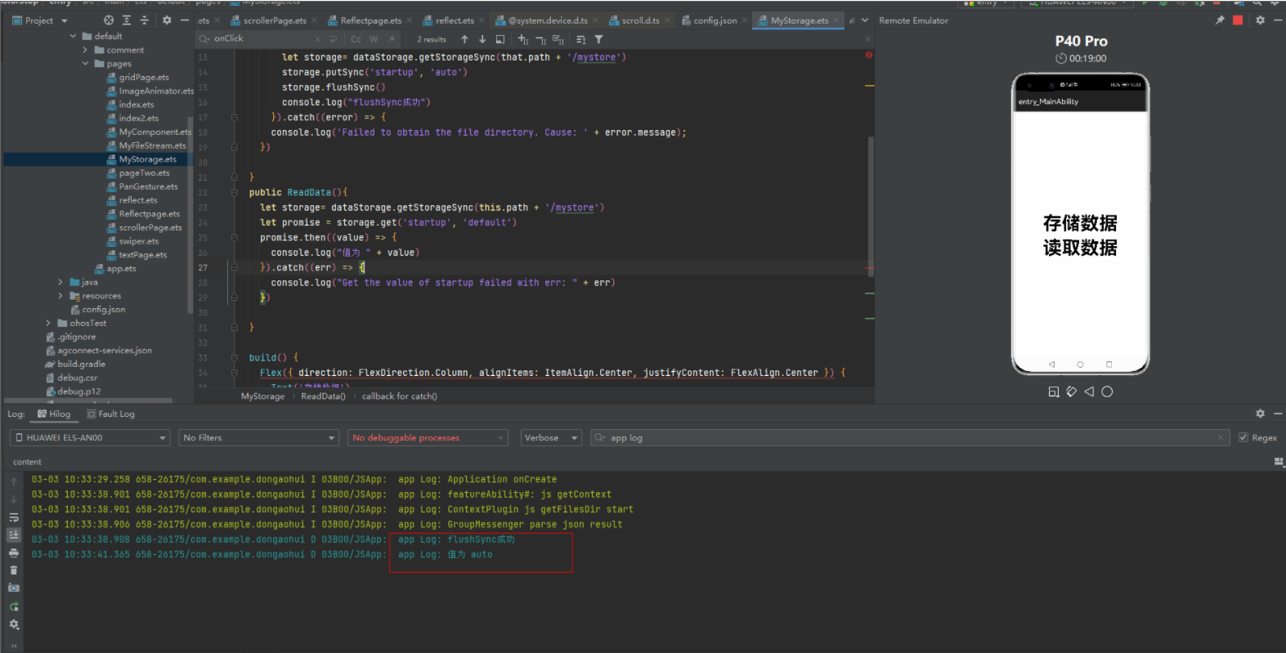Click the back triangle below the emulator
The height and width of the screenshot is (653, 1286).
[x=1089, y=391]
